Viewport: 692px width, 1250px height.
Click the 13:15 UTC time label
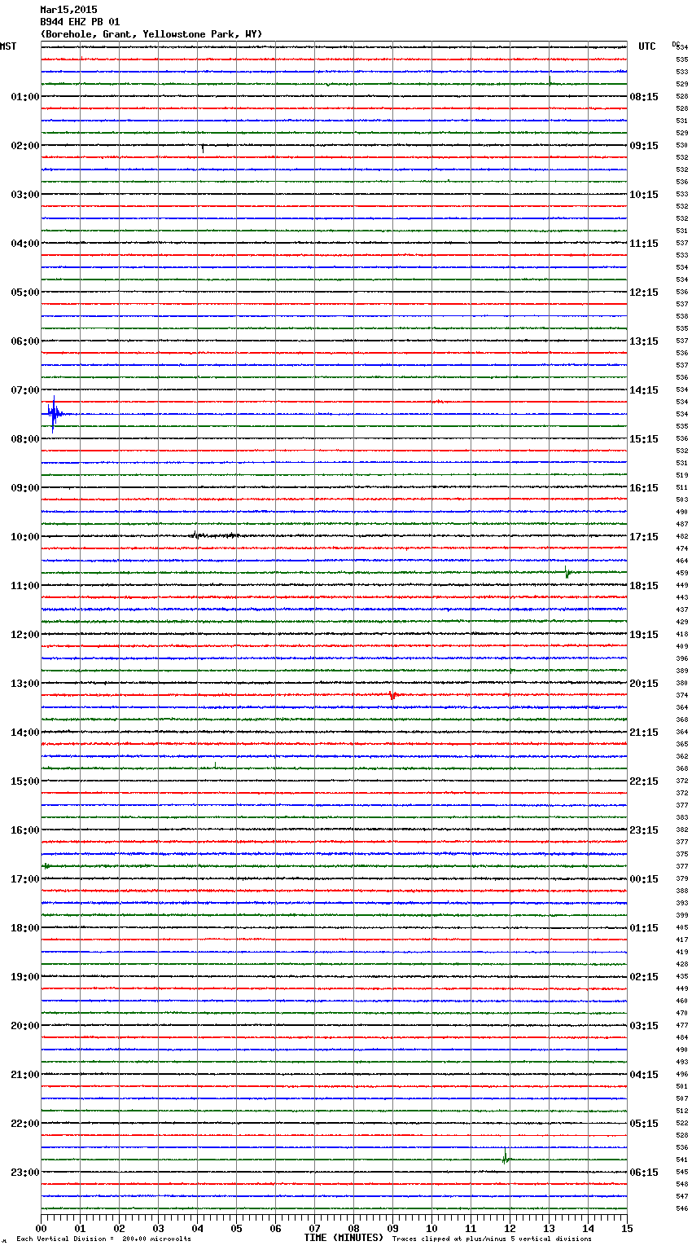[644, 341]
